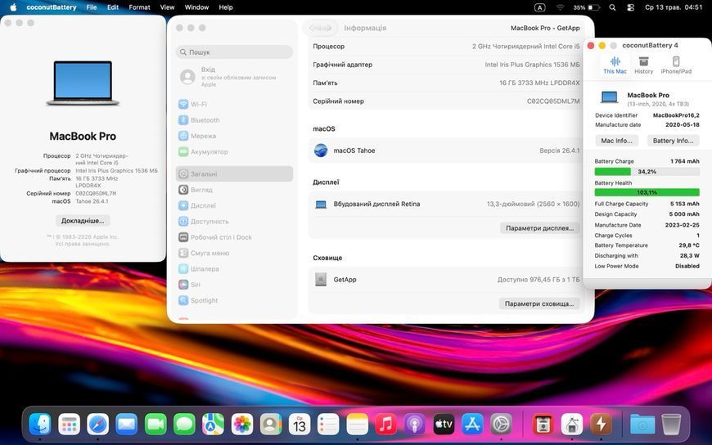This screenshot has height=445, width=712.
Task: Click coconutBattery icon in the Dock
Action: coord(602,425)
